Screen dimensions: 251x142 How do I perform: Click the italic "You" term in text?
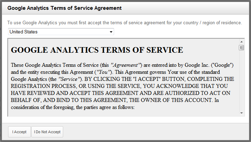[103, 72]
